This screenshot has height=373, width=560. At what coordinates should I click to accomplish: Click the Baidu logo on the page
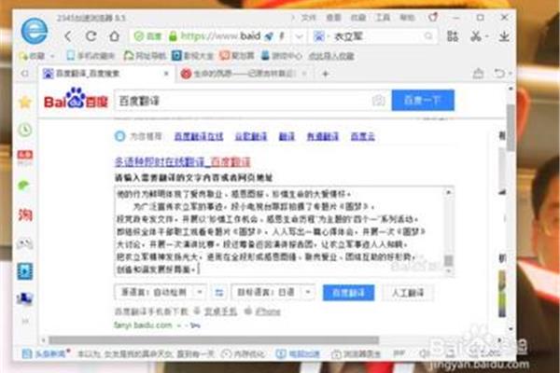(76, 99)
